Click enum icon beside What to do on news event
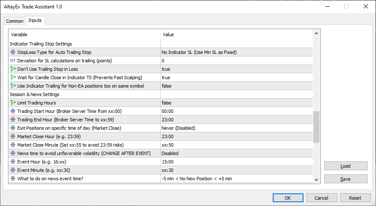This screenshot has height=206, width=376. 13,179
